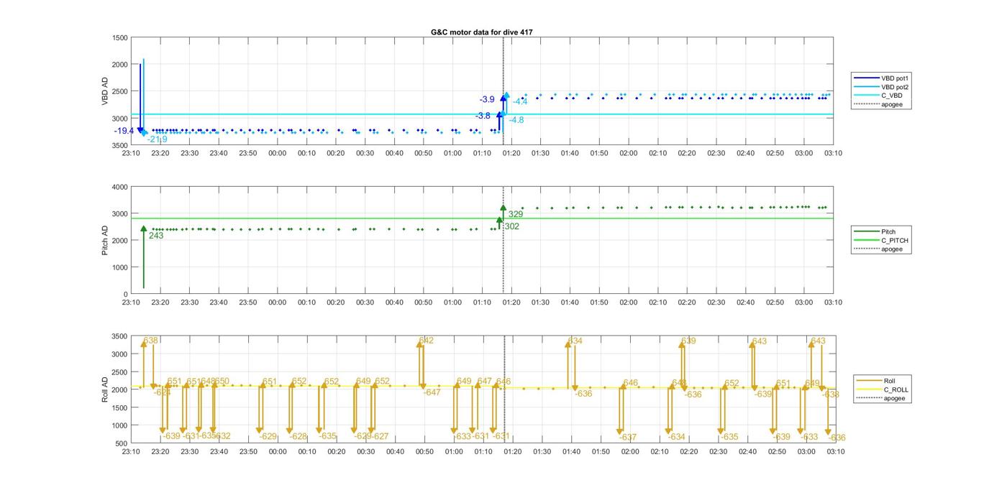Click the '-647' roll annotation
The height and width of the screenshot is (498, 1007).
pos(432,393)
